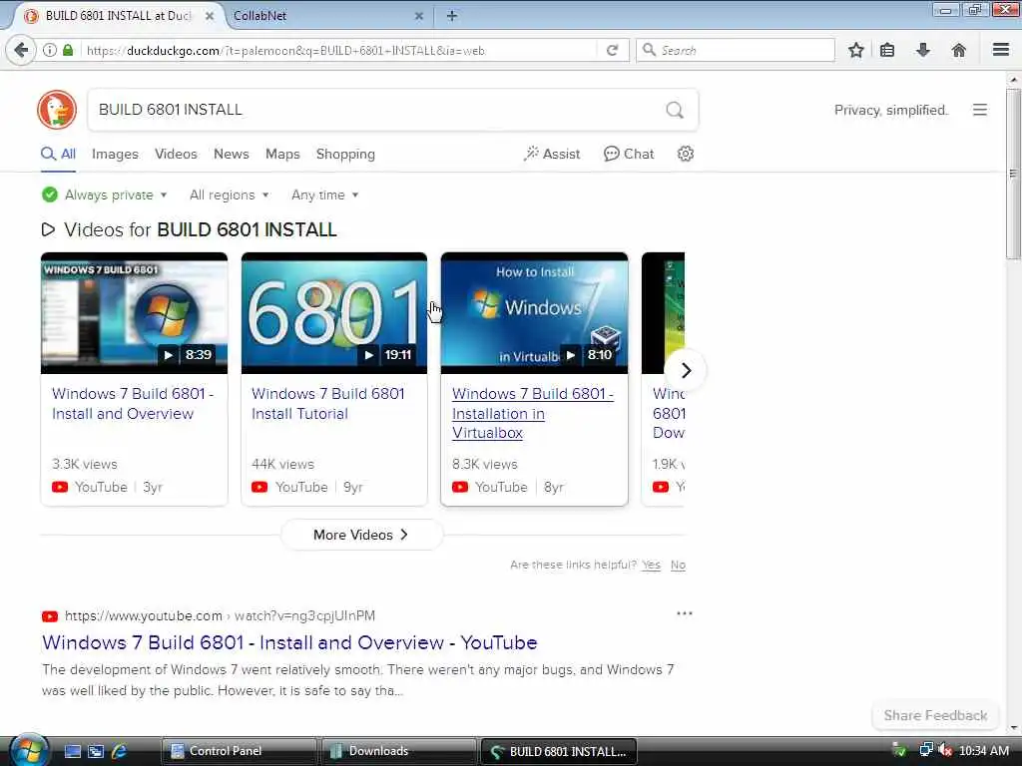Open Windows 7 Build 6801 Install Tutorial link
This screenshot has width=1022, height=766.
(x=327, y=403)
